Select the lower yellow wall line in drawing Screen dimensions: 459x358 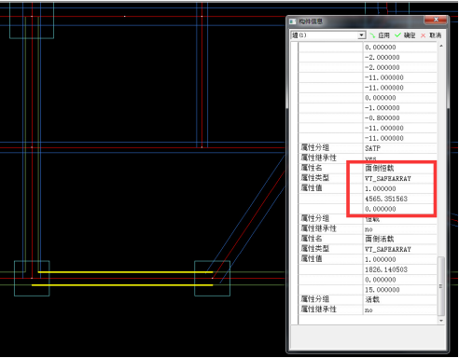122,285
